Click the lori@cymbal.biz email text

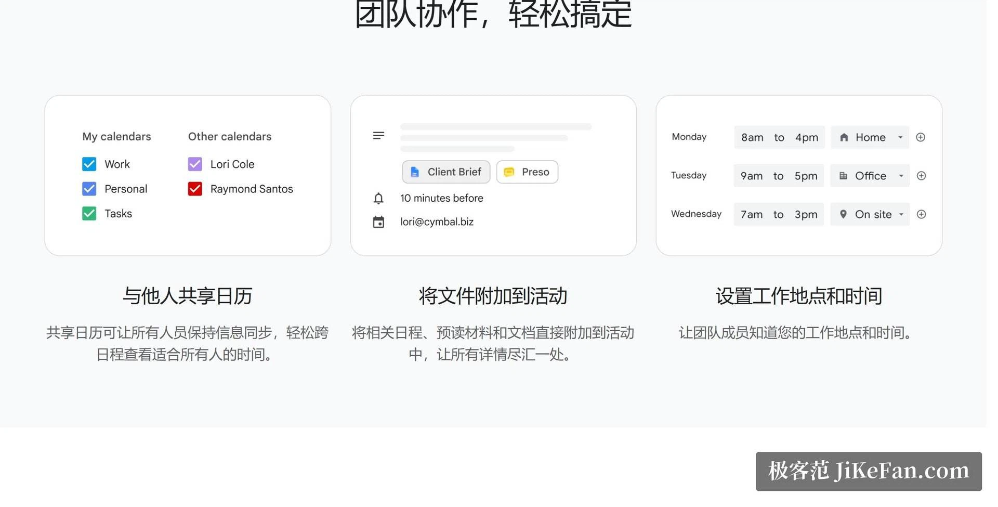437,222
